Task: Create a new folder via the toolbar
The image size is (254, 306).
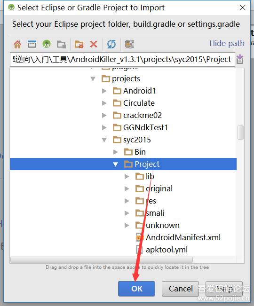Action: [x=79, y=44]
